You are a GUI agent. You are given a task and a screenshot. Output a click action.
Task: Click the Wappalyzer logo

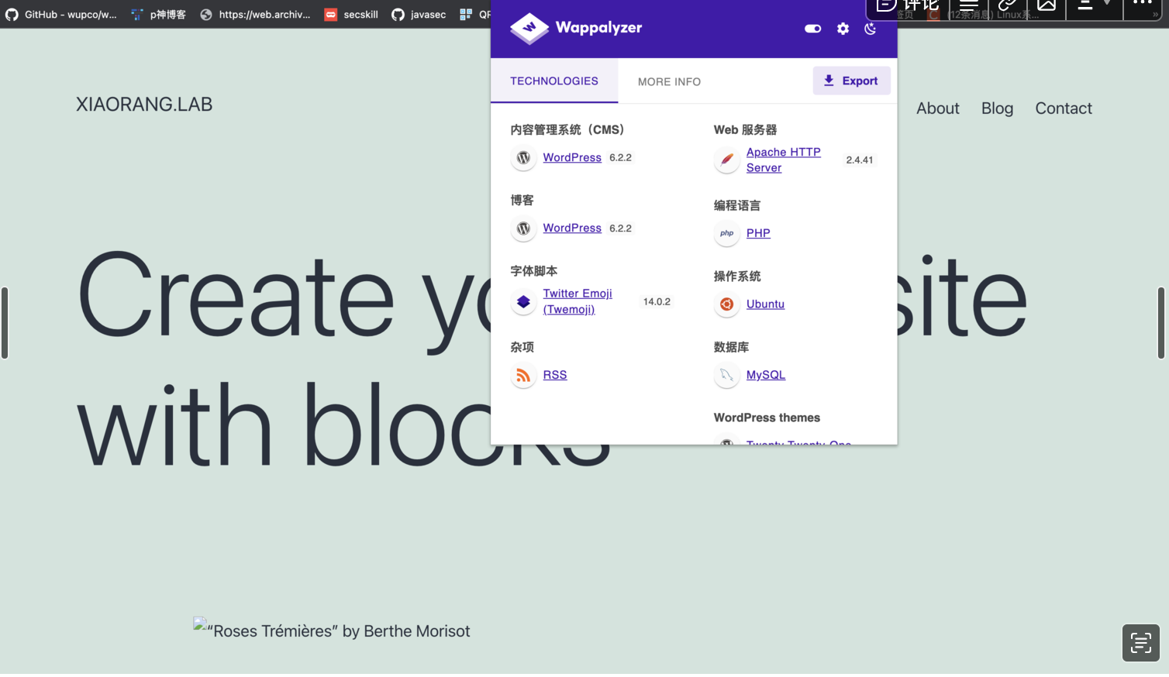pos(576,28)
